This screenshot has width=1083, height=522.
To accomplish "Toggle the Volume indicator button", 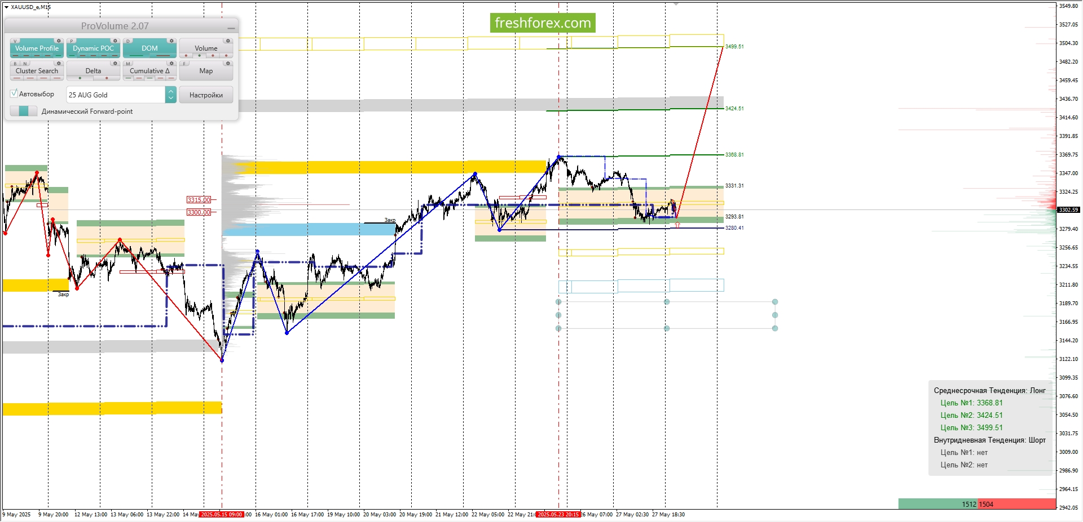I will 206,48.
